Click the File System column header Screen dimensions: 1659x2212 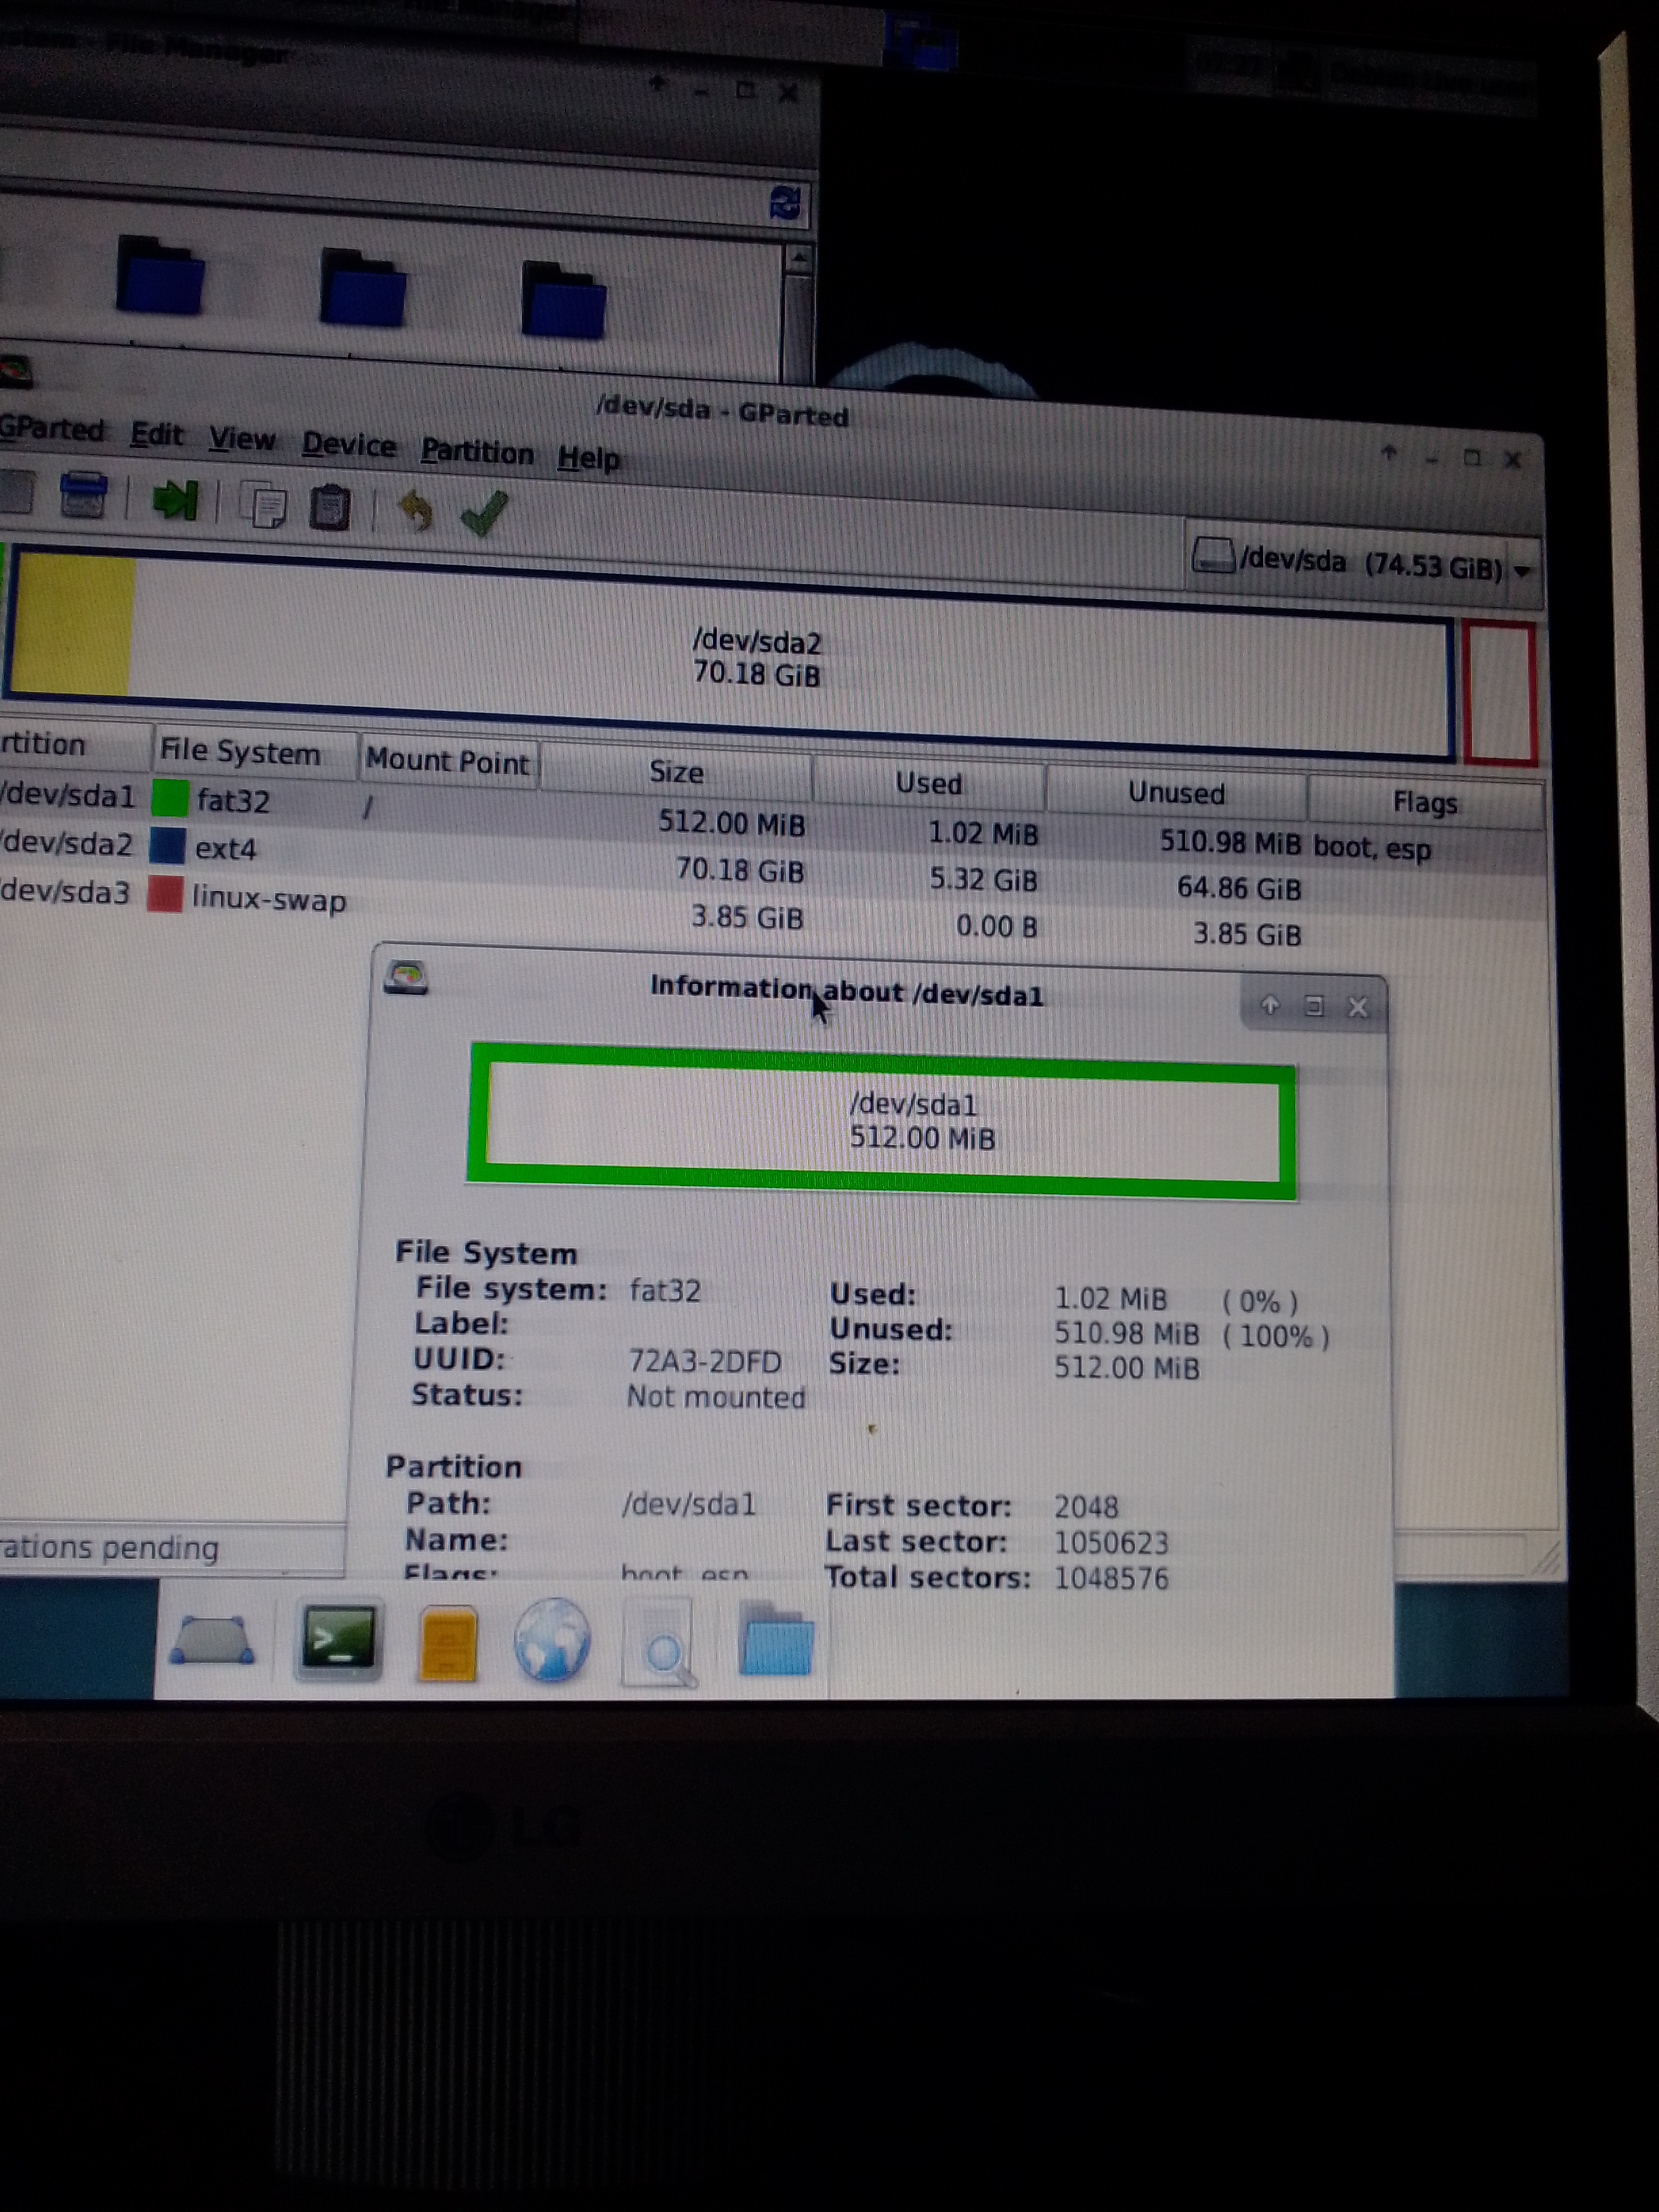tap(240, 752)
